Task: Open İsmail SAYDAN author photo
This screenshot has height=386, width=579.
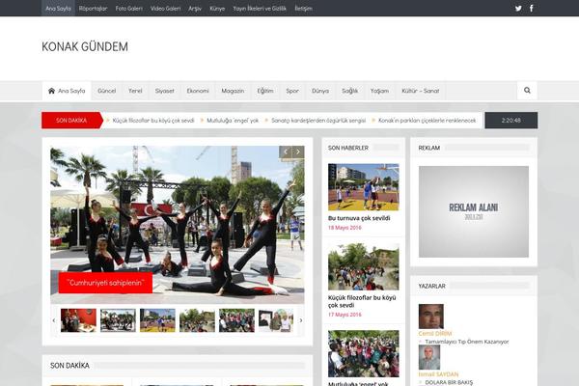Action: tap(429, 357)
